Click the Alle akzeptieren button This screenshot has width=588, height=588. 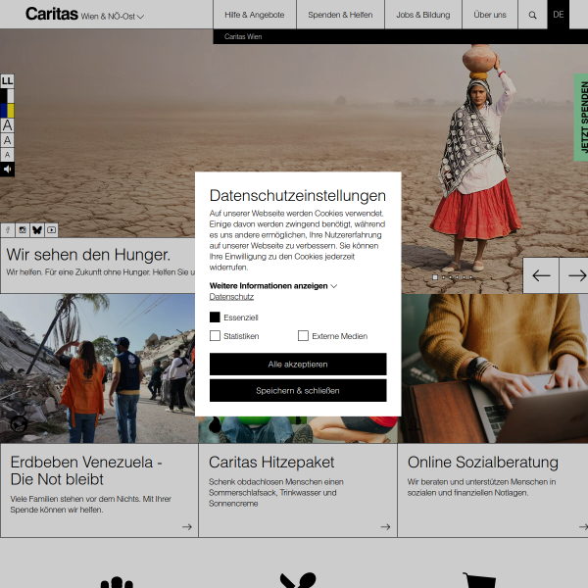298,365
